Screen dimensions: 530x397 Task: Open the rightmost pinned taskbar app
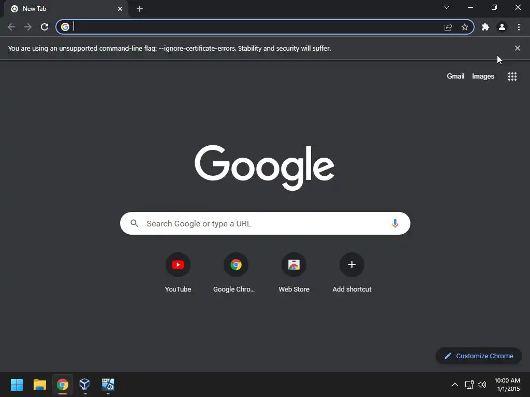(x=108, y=385)
